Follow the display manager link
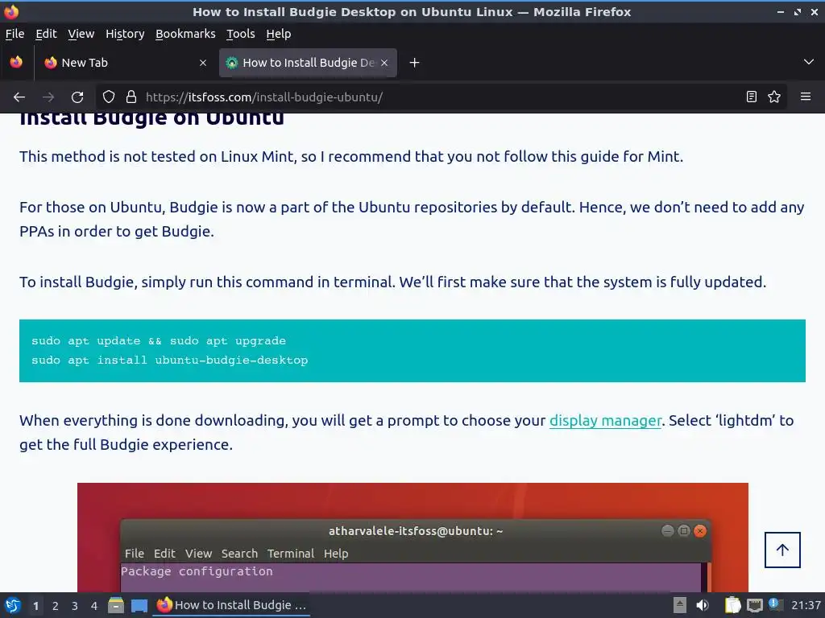Image resolution: width=825 pixels, height=618 pixels. [605, 420]
